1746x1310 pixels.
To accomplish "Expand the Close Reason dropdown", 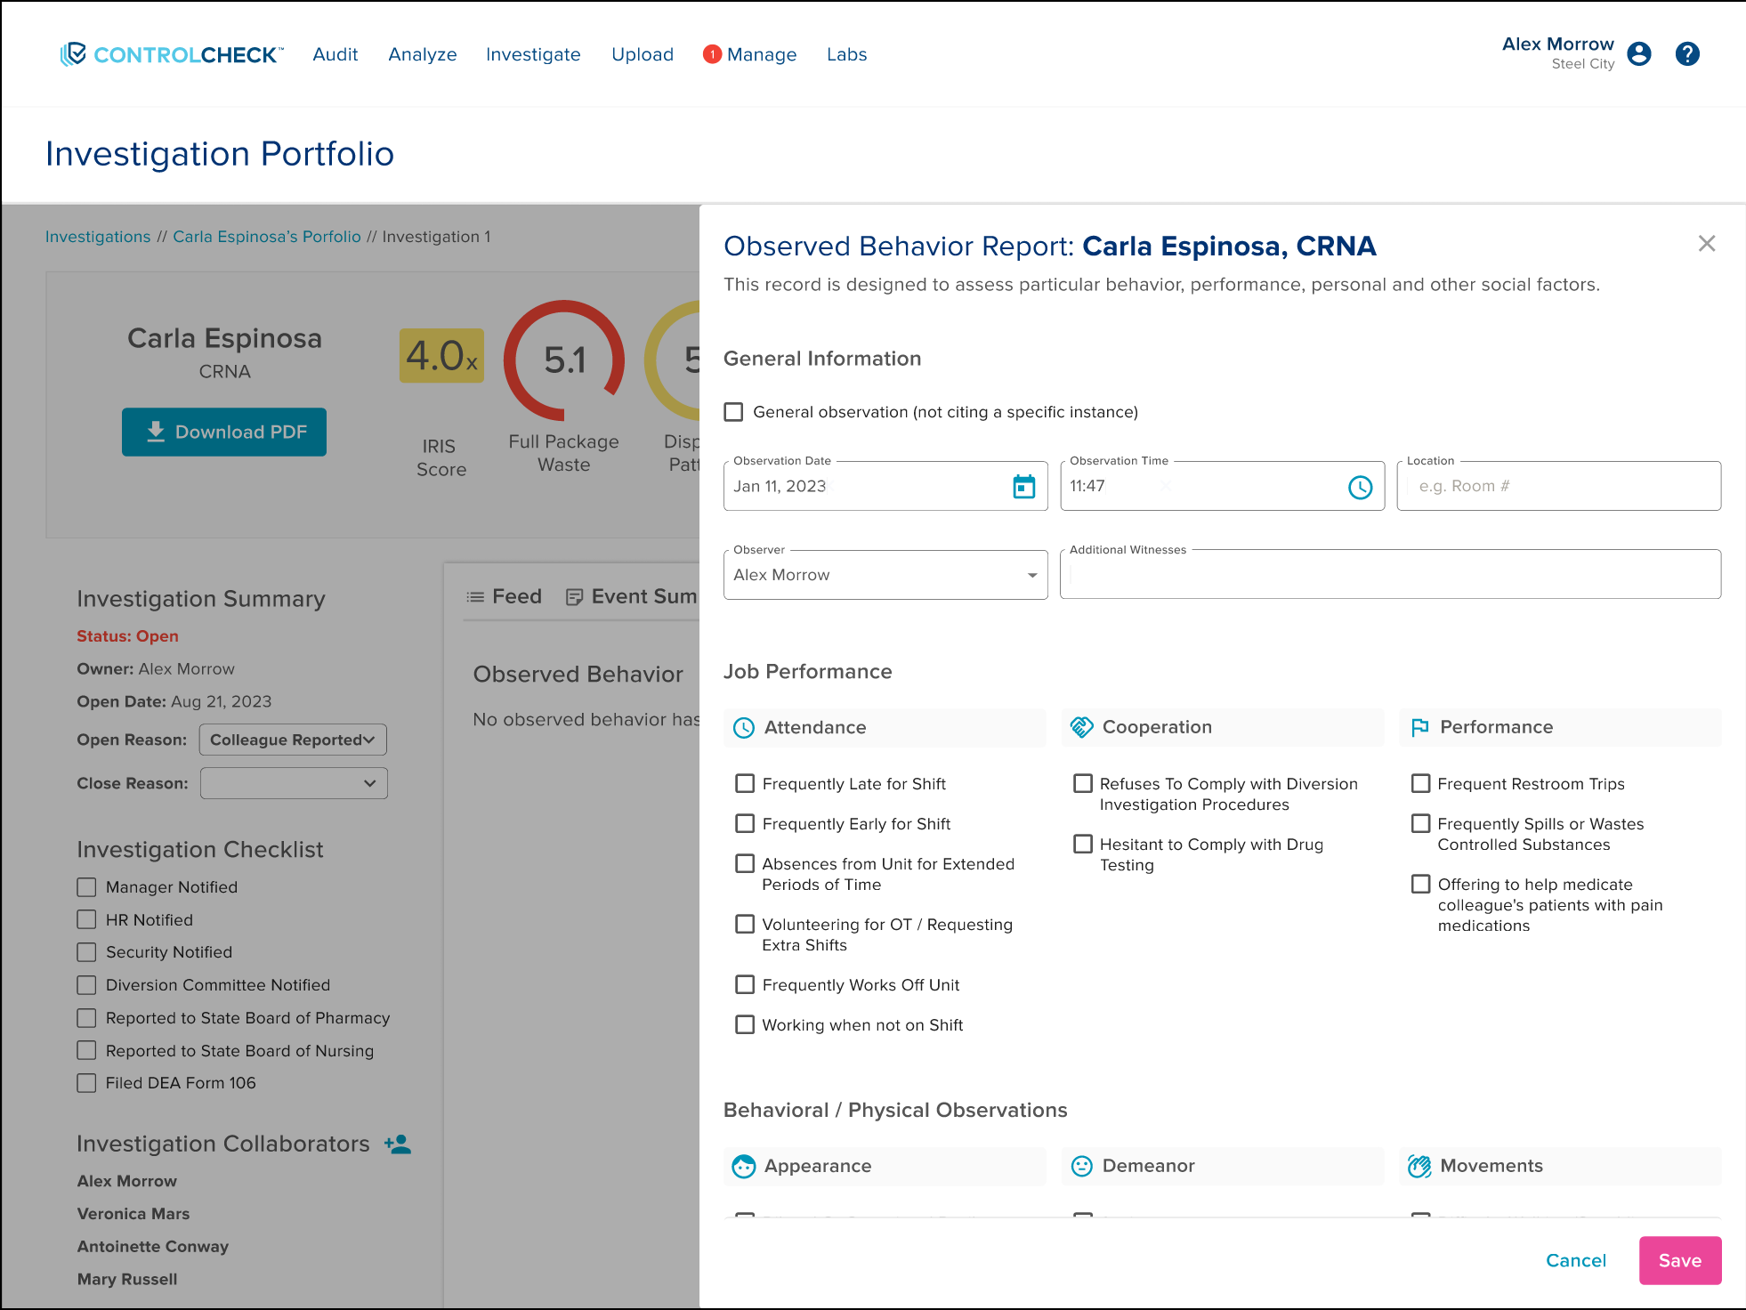I will click(293, 783).
